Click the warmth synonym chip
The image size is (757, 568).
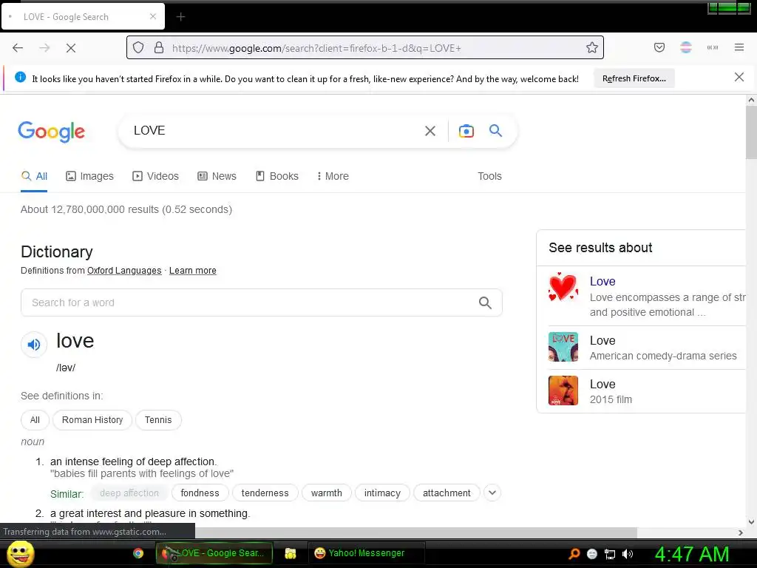(x=326, y=493)
